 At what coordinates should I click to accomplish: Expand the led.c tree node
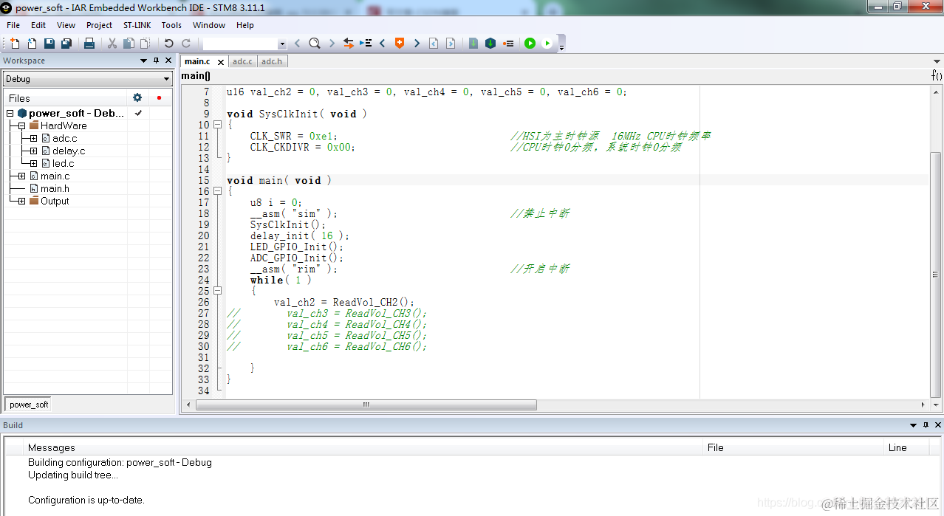(33, 163)
